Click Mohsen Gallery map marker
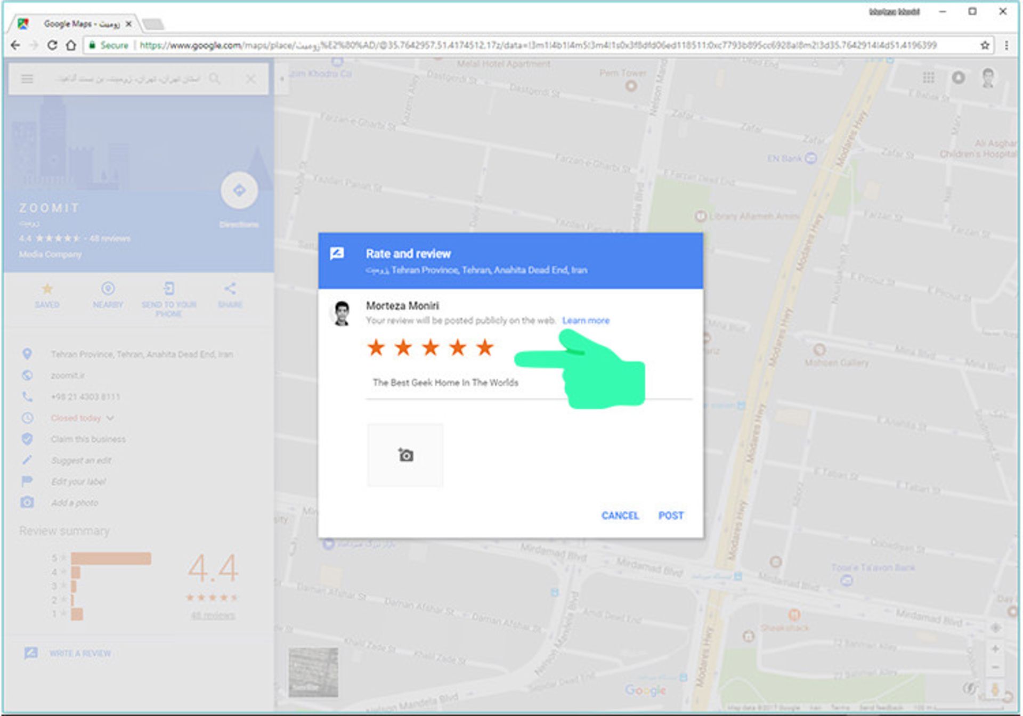 [819, 350]
